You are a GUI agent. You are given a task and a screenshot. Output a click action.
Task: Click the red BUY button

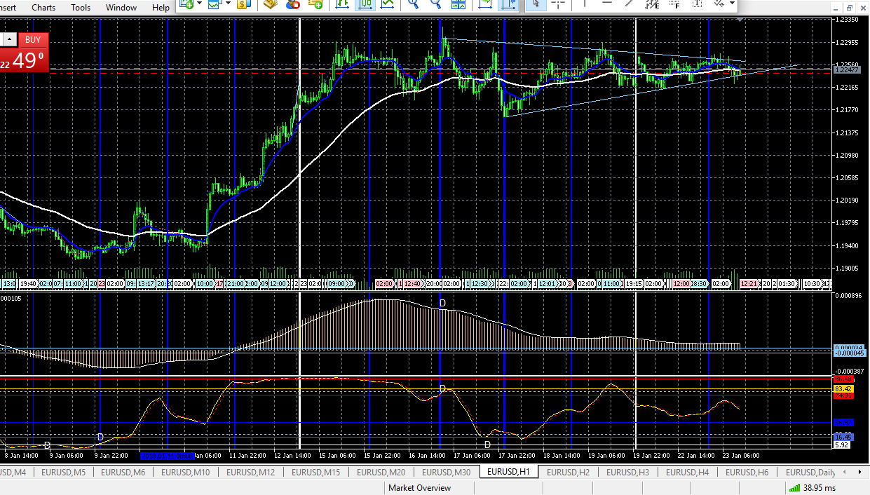coord(33,40)
